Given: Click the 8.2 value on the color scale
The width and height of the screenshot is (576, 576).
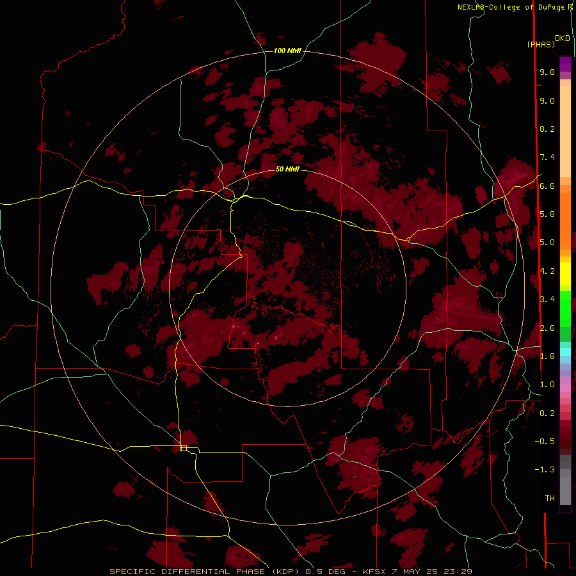Looking at the screenshot, I should 547,129.
